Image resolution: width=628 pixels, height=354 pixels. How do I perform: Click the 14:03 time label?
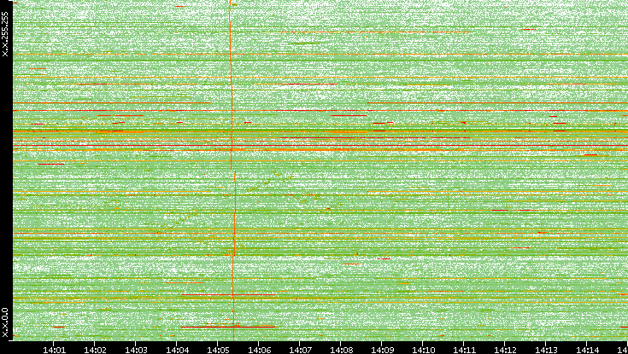coord(136,350)
